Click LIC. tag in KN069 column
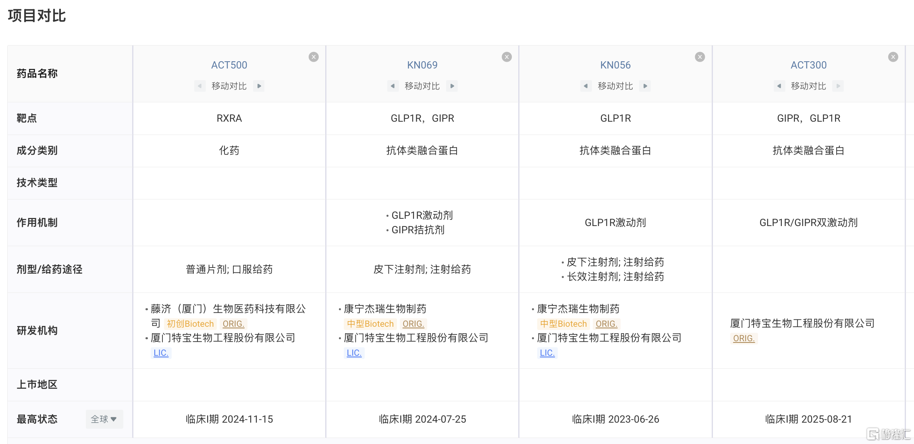914x444 pixels. pos(354,353)
